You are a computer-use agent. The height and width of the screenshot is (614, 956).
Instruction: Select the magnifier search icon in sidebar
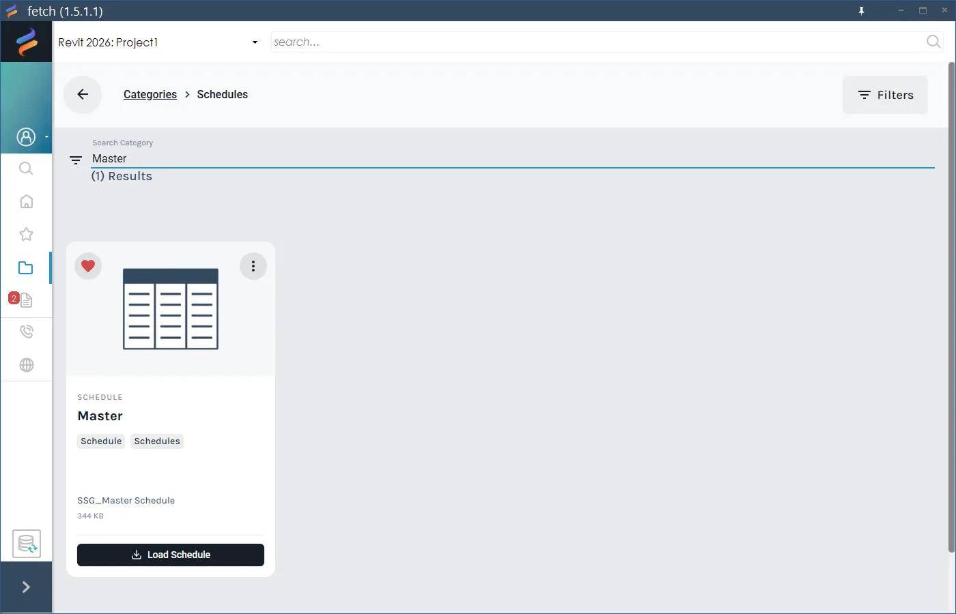pyautogui.click(x=26, y=169)
